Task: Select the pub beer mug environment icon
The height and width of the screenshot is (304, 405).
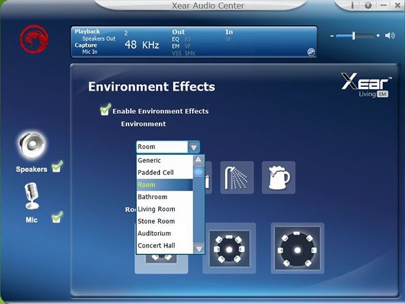Action: pos(278,177)
